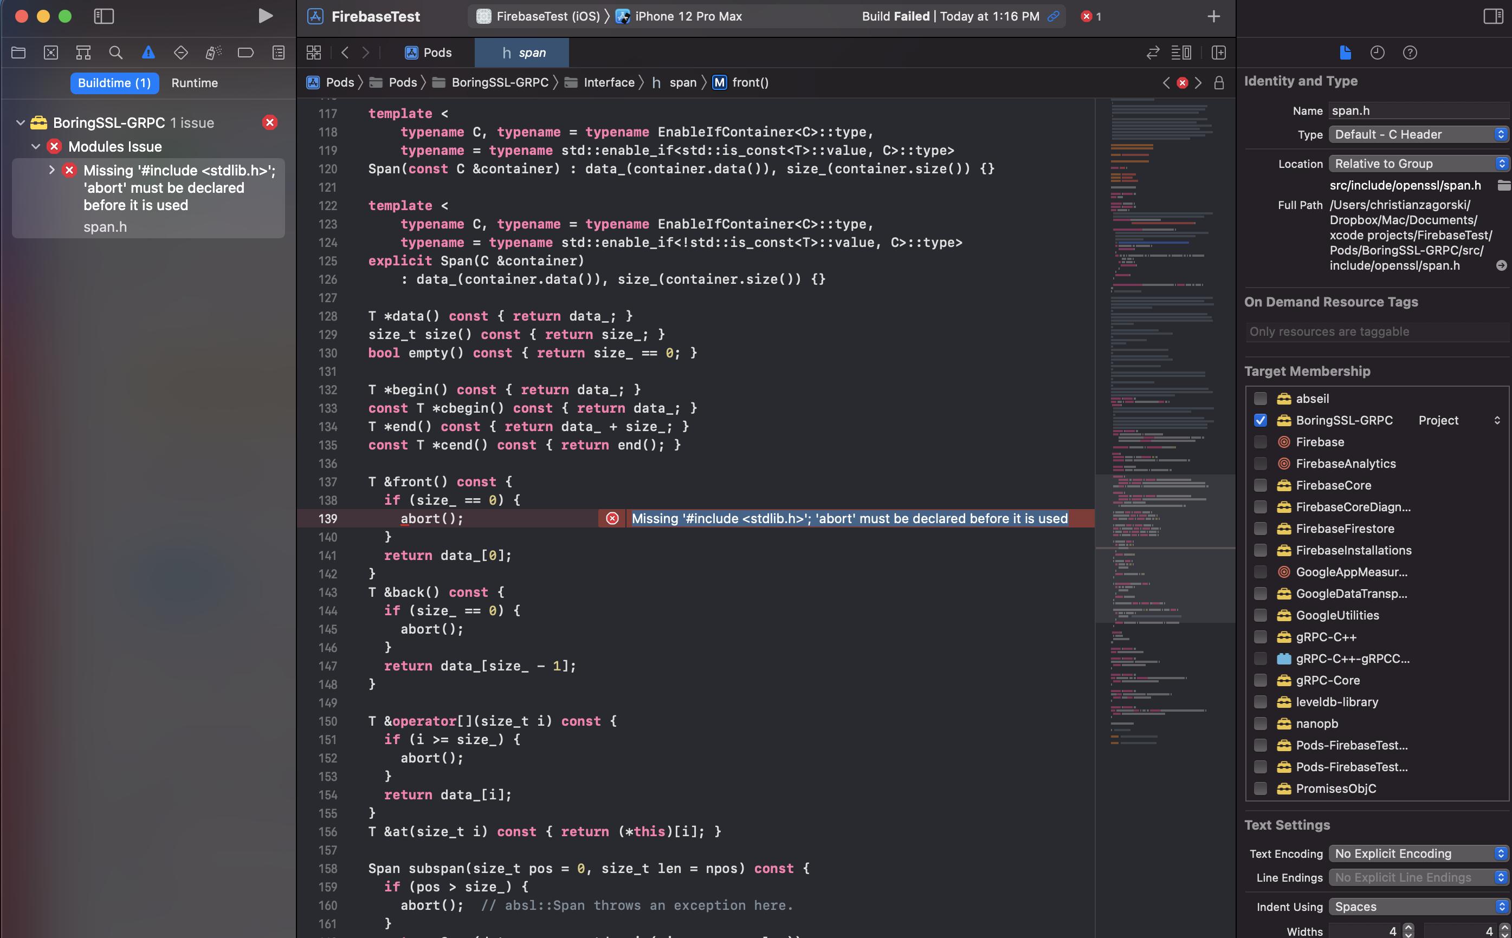Open the Symbol navigator
This screenshot has width=1512, height=938.
(83, 53)
